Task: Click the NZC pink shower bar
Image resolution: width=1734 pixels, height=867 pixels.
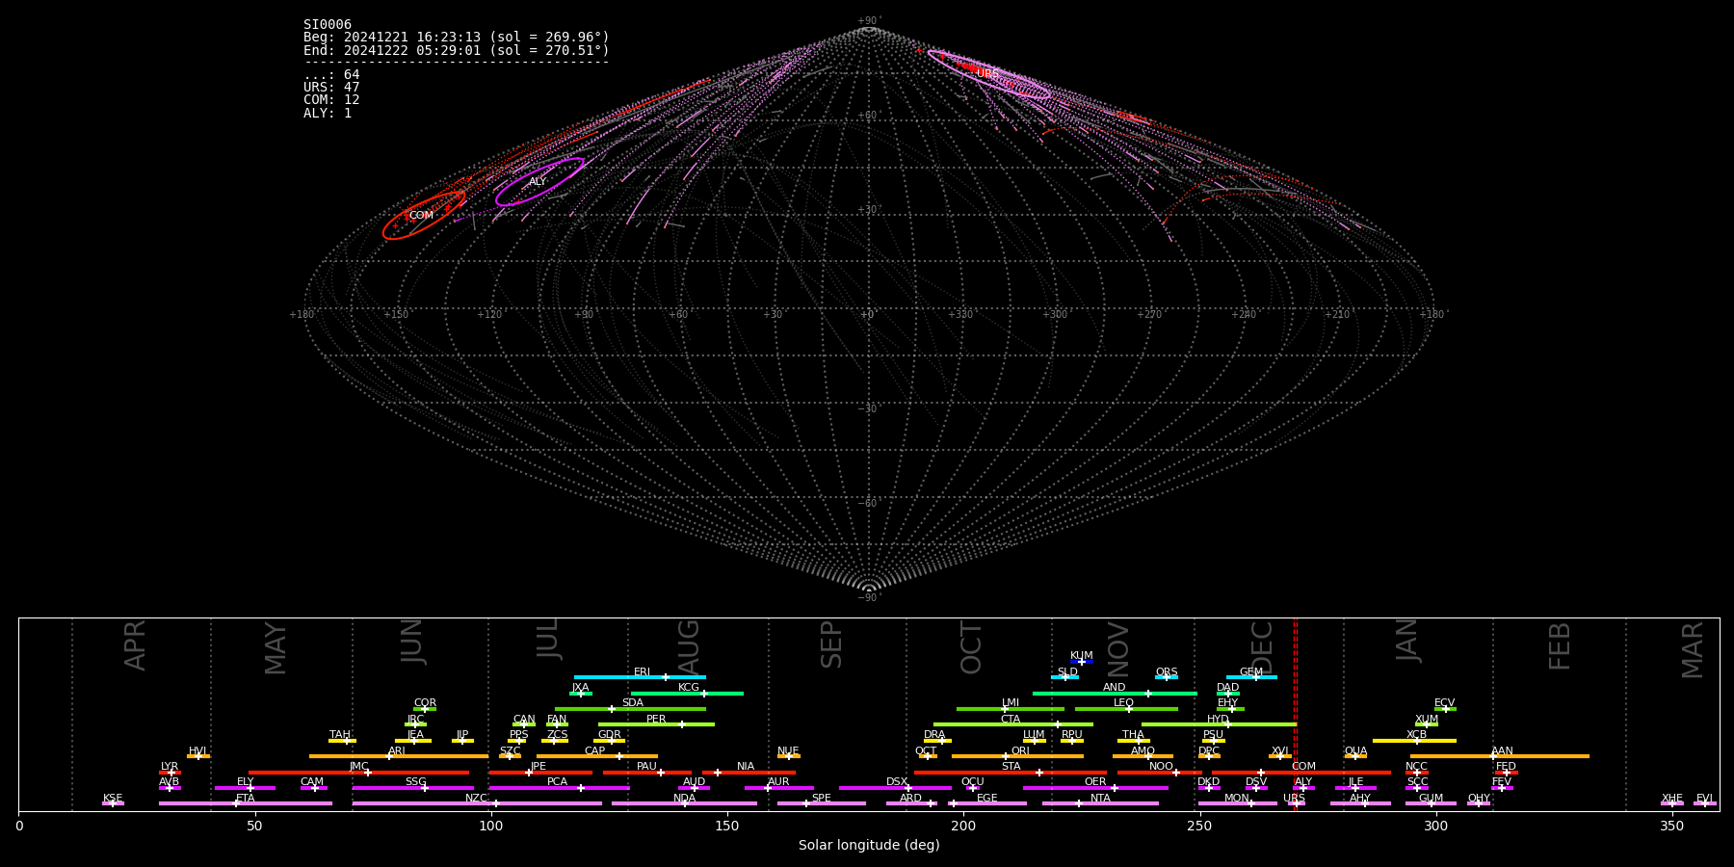Action: (477, 803)
